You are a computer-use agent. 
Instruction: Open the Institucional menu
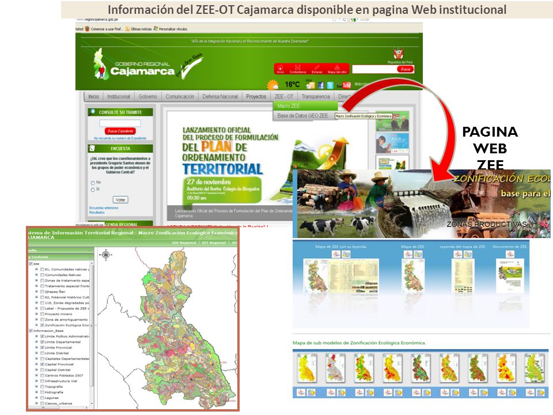(x=119, y=96)
